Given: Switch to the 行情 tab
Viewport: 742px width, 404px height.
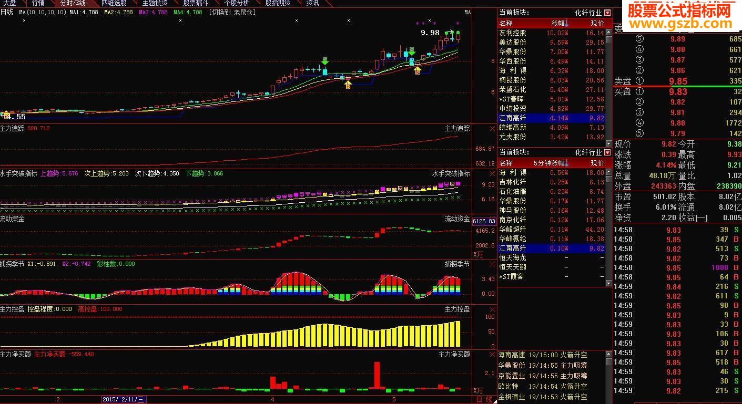Looking at the screenshot, I should (38, 3).
